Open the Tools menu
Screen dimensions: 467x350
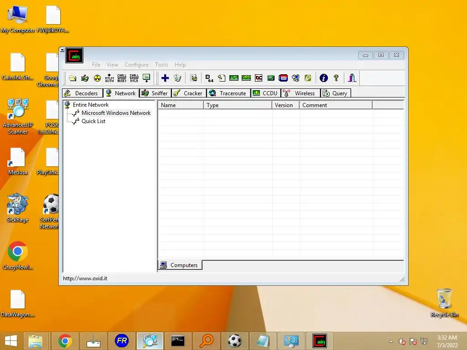(x=161, y=65)
